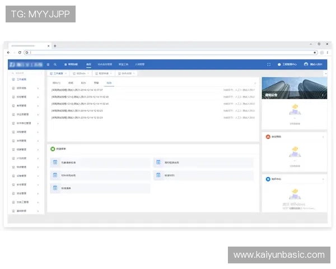This screenshot has height=269, width=336.
Task: Click the red warning panel icon
Action: click(x=268, y=137)
